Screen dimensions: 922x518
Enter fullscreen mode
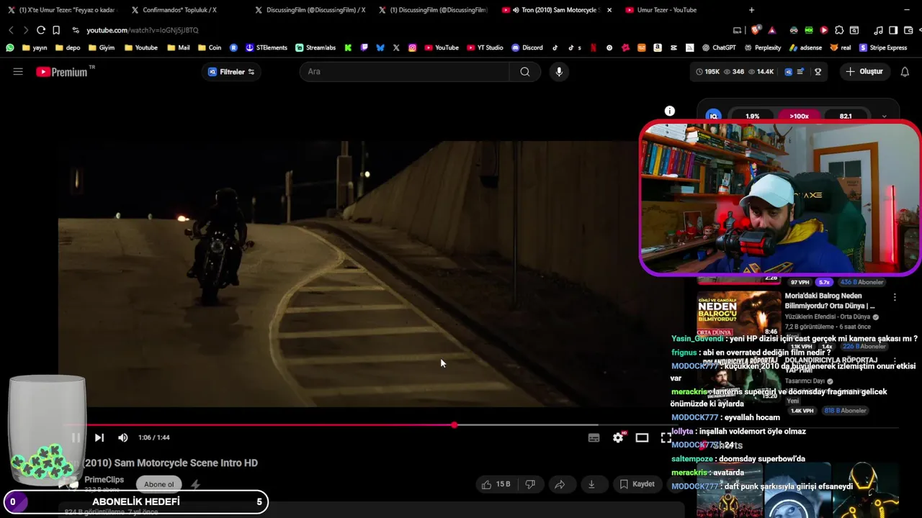pos(666,437)
